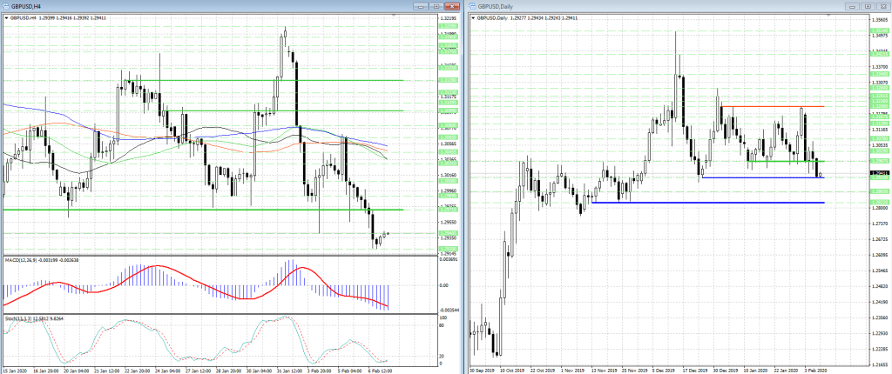Select the Stoch indicator label

(17, 318)
